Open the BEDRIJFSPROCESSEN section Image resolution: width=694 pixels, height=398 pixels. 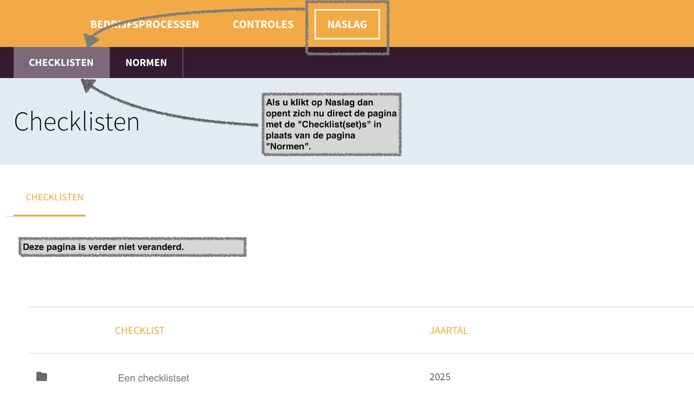click(144, 24)
